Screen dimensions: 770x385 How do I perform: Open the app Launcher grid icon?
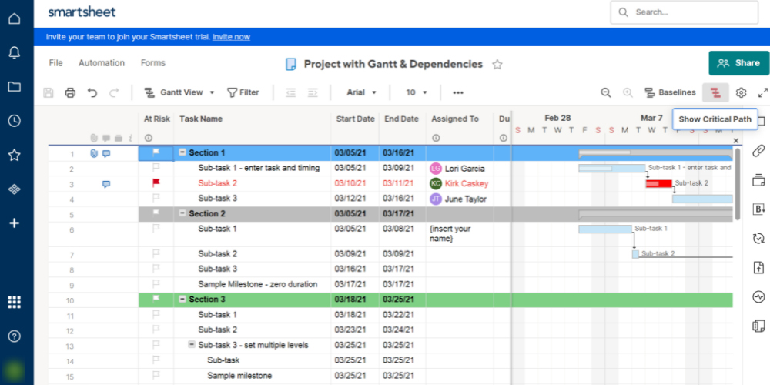[x=15, y=302]
